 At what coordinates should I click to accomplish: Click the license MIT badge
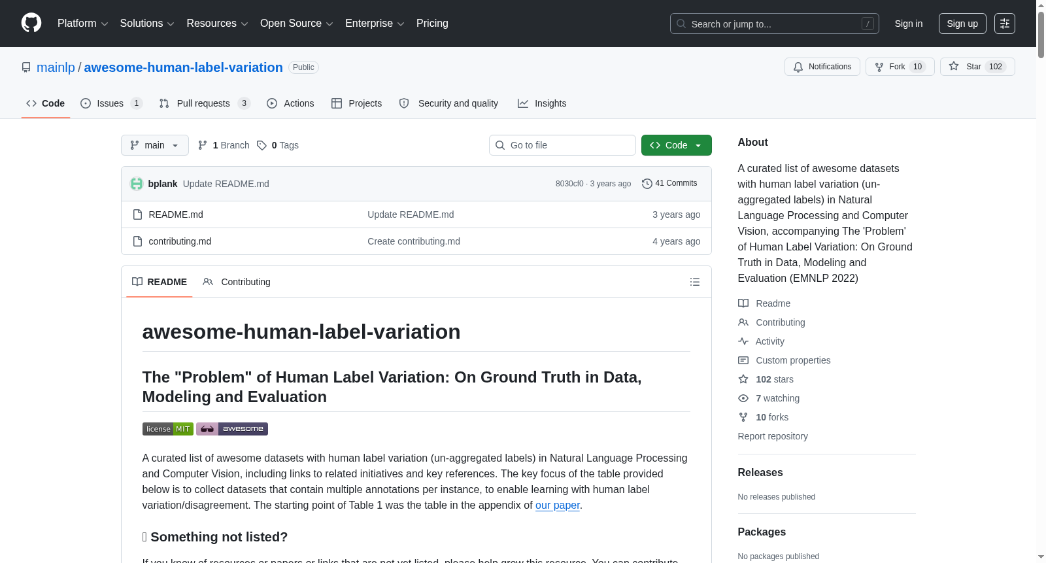pyautogui.click(x=168, y=429)
